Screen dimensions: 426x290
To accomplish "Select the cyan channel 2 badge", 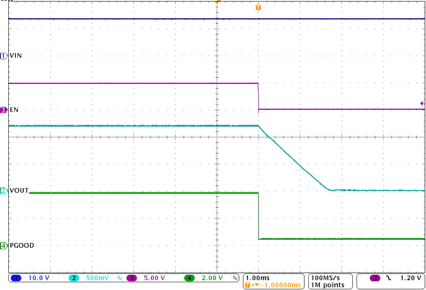I will point(74,278).
